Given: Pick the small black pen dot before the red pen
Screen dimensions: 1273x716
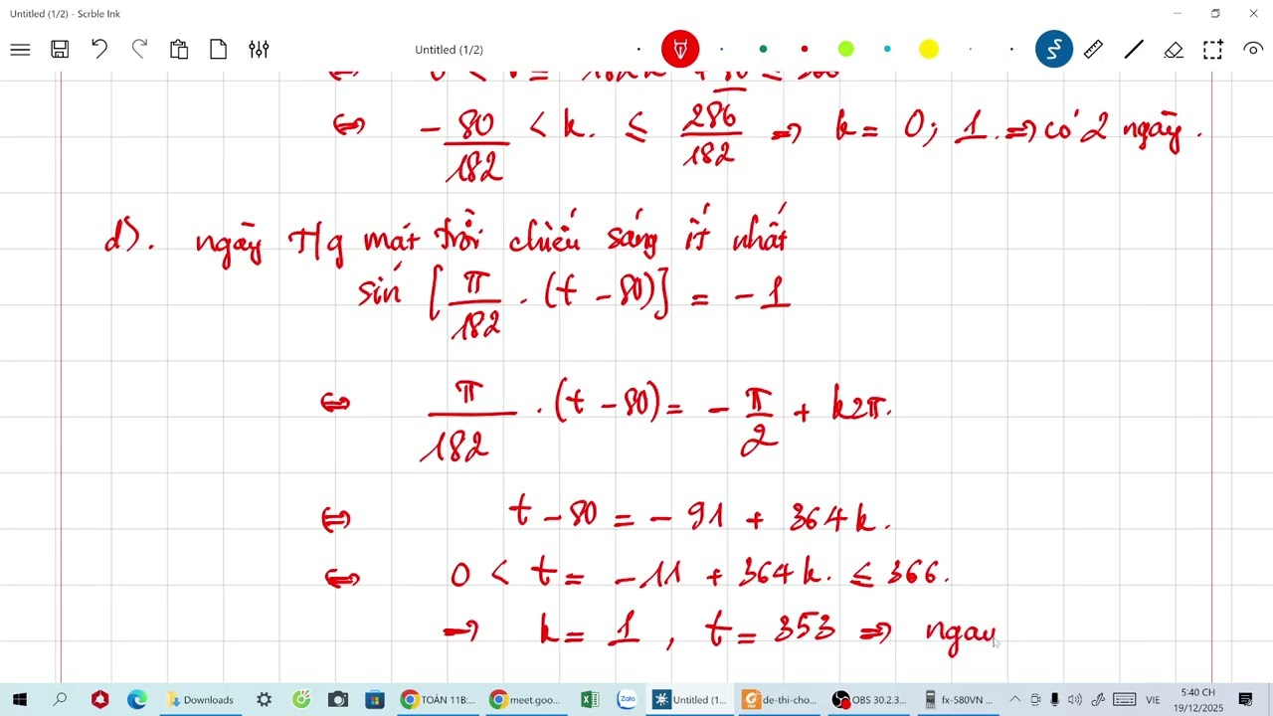Looking at the screenshot, I should (x=638, y=49).
